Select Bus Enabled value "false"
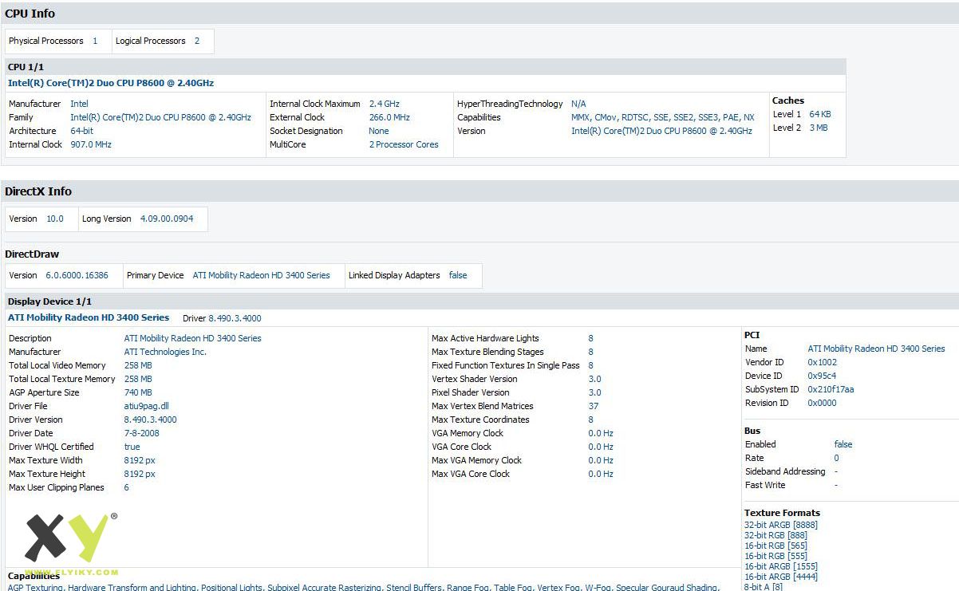Screen dimensions: 959x591 coord(843,444)
